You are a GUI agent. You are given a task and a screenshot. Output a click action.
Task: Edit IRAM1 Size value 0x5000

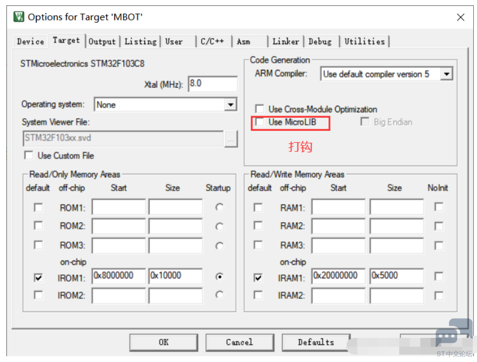point(397,276)
